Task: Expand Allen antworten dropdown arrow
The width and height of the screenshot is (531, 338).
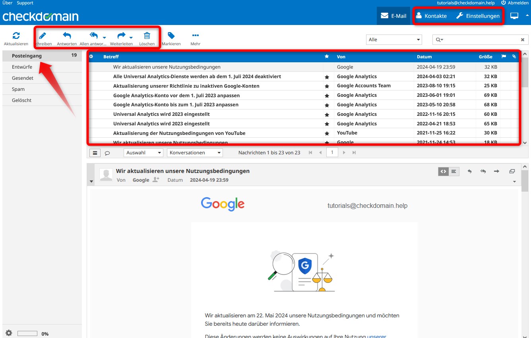Action: tap(105, 38)
